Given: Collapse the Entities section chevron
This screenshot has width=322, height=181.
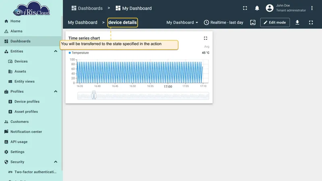Looking at the screenshot, I should pos(56,51).
